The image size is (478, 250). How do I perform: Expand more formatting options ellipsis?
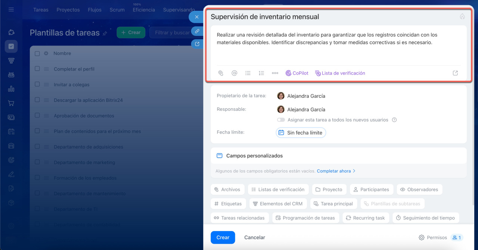[x=275, y=73]
